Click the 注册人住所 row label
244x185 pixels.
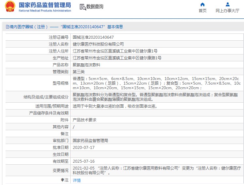59,51
